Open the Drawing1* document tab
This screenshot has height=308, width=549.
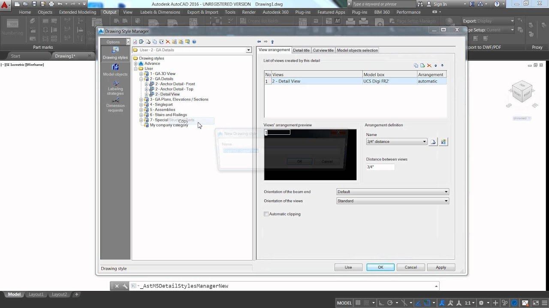click(65, 56)
